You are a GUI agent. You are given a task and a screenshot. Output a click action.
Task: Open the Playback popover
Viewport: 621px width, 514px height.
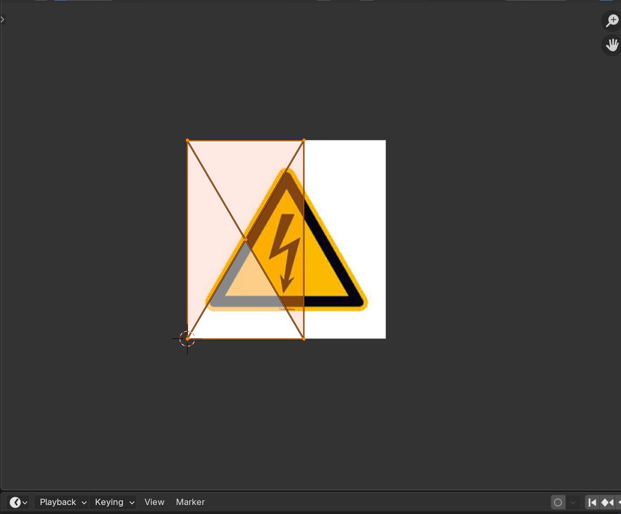pos(62,502)
